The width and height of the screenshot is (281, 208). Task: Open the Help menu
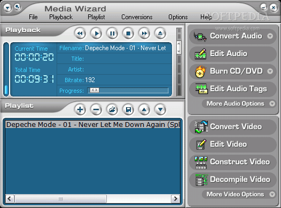206,17
